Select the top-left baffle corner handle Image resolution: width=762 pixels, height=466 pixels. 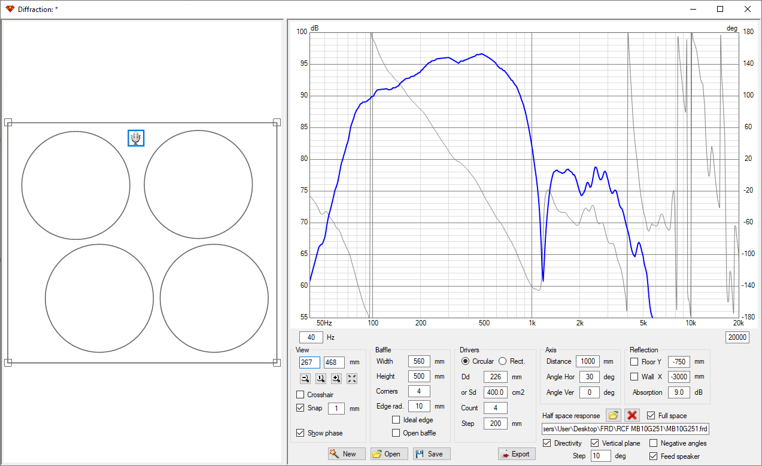8,123
